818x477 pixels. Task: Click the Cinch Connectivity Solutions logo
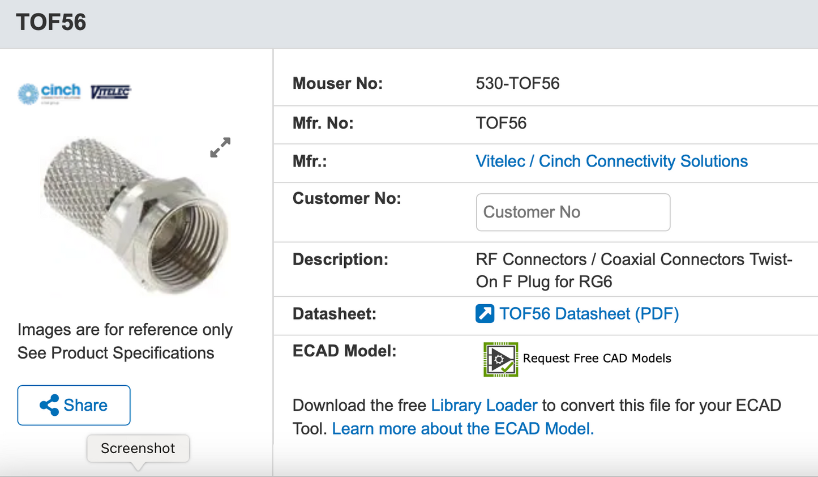pos(50,93)
